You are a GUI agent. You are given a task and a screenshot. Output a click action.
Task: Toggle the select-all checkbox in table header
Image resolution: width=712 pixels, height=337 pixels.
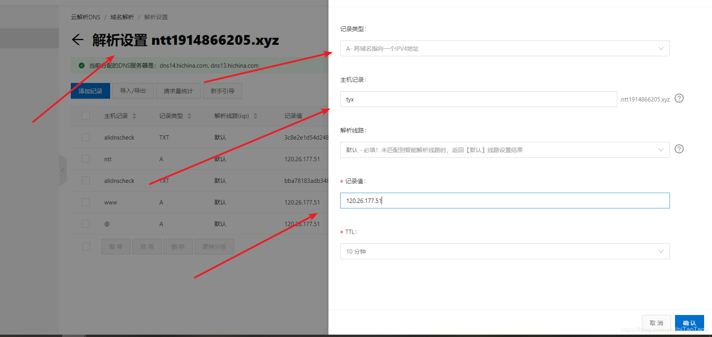click(x=86, y=116)
